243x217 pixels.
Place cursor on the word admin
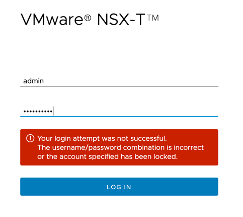pos(33,81)
